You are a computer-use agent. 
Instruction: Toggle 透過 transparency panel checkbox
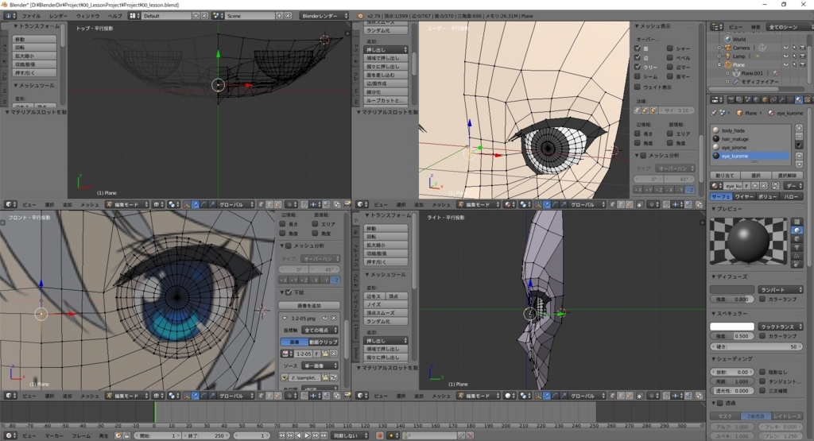720,403
